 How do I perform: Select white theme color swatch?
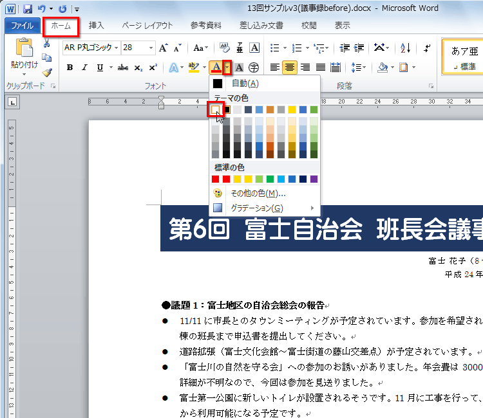215,109
